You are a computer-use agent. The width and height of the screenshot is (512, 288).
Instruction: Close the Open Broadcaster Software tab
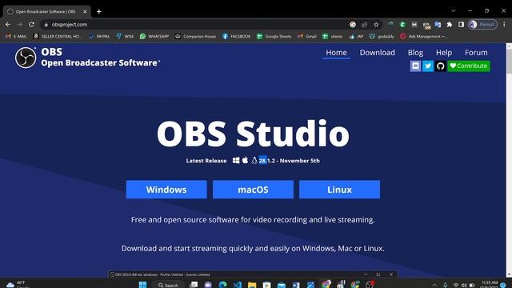click(86, 11)
